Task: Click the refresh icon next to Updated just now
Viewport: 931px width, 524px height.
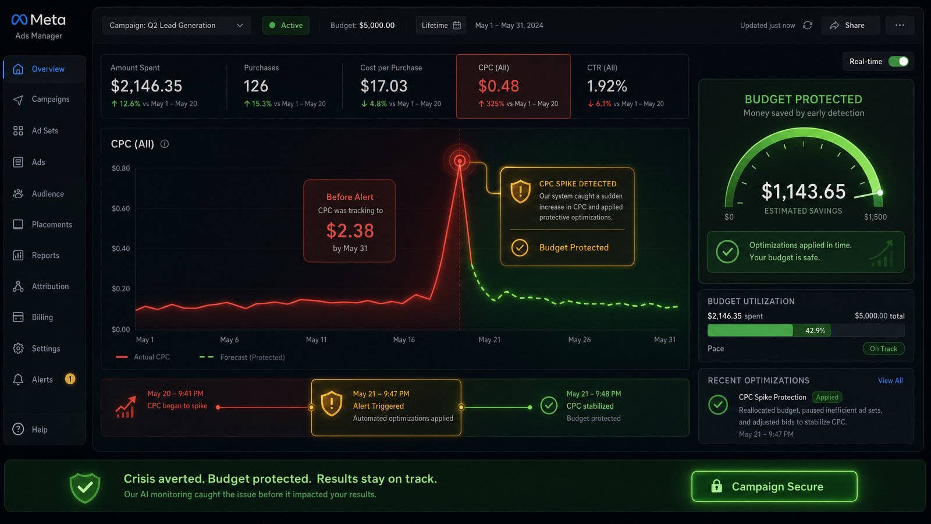Action: pos(808,25)
